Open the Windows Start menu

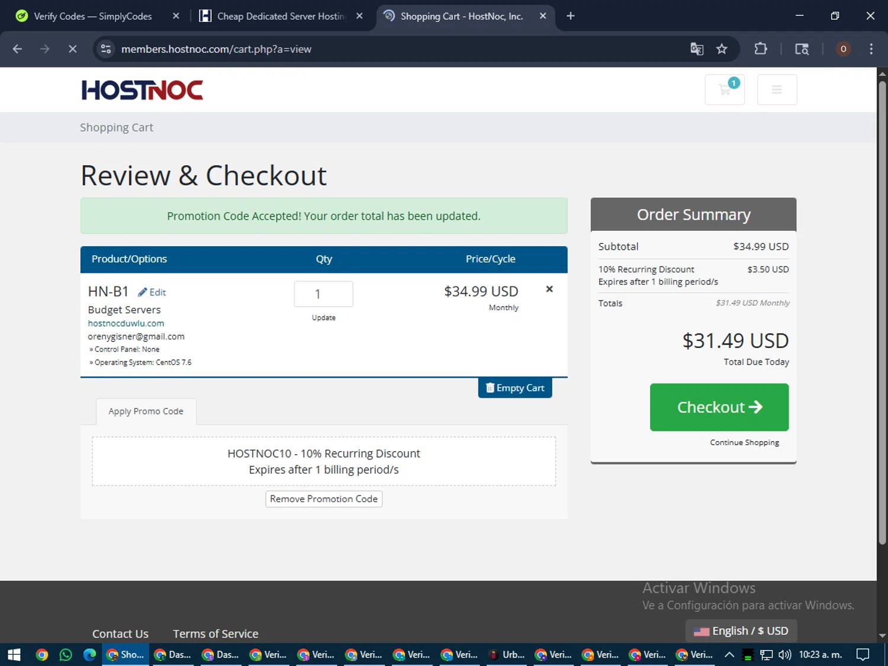click(14, 655)
